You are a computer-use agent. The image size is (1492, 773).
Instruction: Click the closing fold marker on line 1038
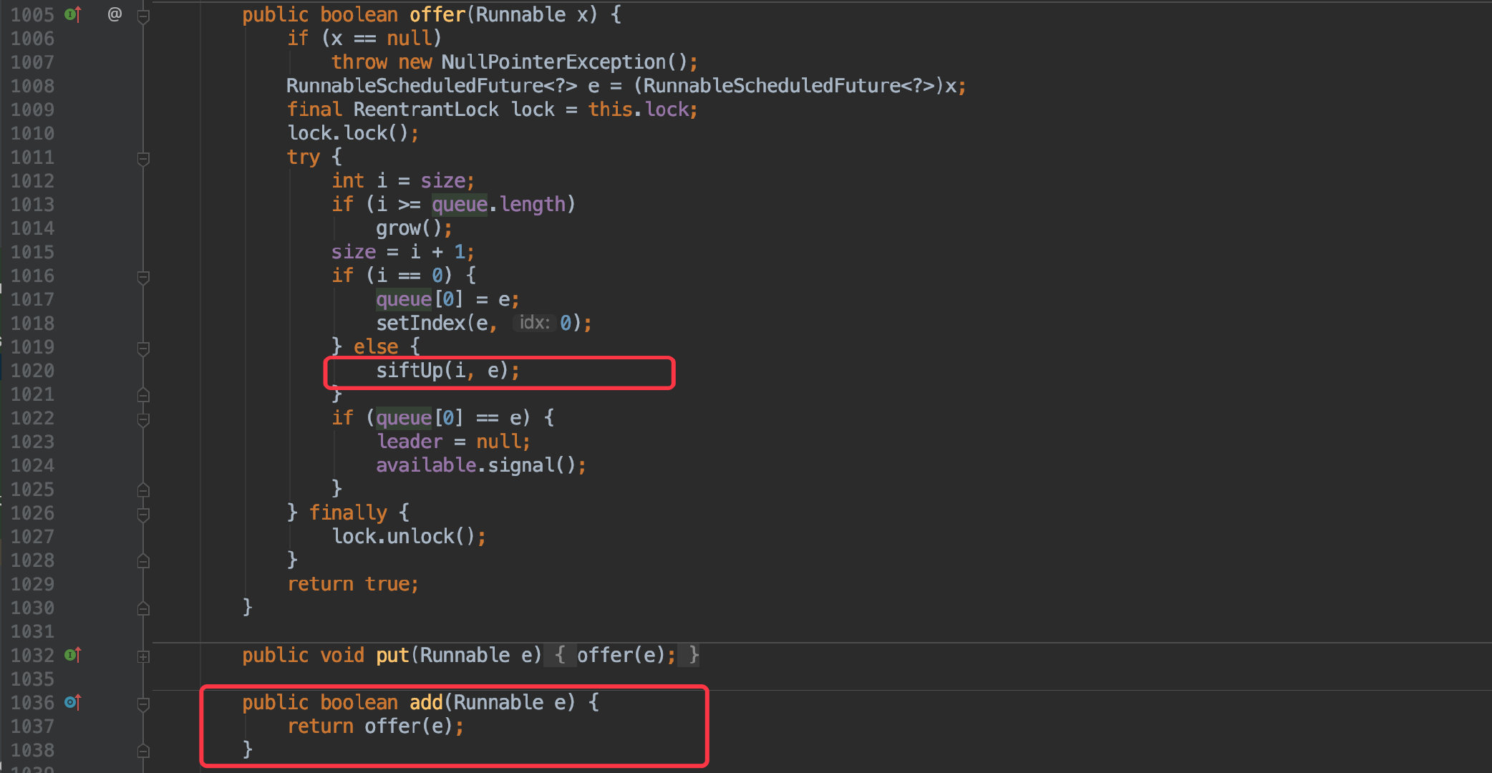[143, 751]
